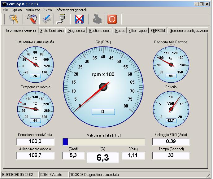
Task: Click the Valvola a farfalla TPS progress bar
Action: (x=104, y=142)
